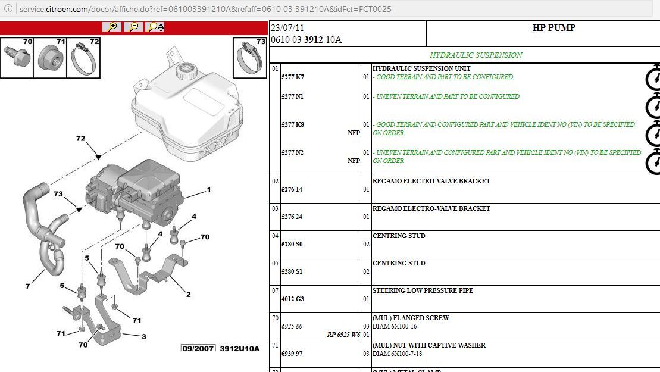The image size is (660, 372).
Task: Select part number 5276 14
Action: pos(292,189)
